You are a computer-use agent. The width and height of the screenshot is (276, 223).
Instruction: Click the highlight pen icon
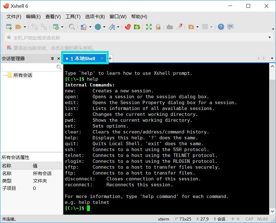pyautogui.click(x=179, y=27)
